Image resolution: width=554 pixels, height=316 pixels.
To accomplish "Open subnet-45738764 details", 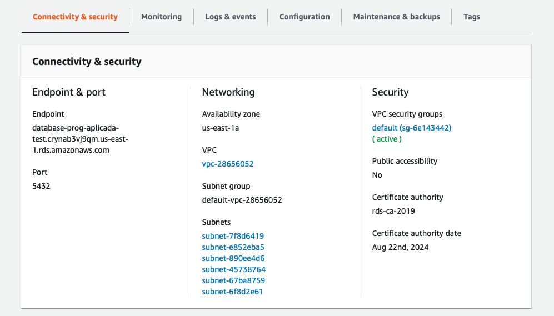I will [234, 269].
